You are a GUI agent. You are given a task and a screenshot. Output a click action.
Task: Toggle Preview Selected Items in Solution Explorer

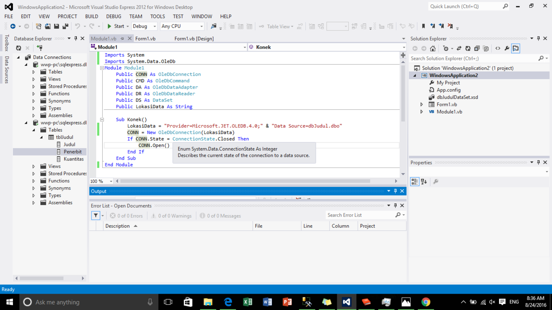pos(516,49)
